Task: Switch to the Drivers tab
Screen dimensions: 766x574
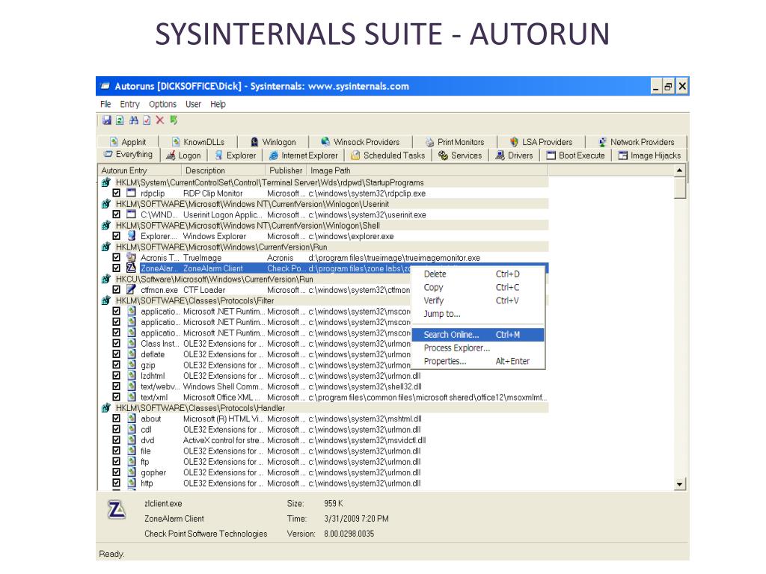Action: [514, 155]
